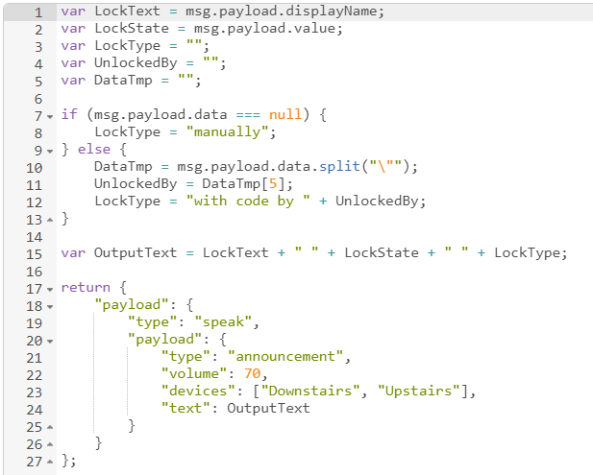Click the "Downstairs" string in the devices array
The height and width of the screenshot is (475, 593).
tap(315, 392)
